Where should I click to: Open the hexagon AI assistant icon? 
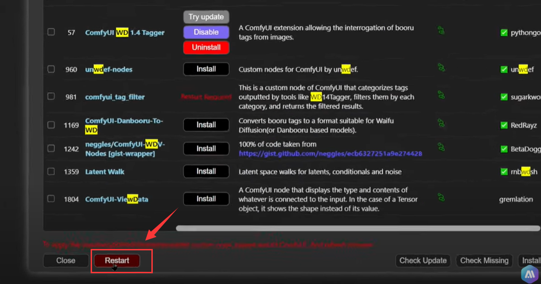(530, 274)
